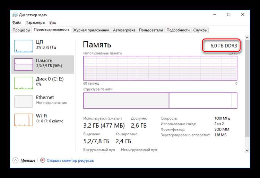Click the Нет подключения status text

[51, 103]
